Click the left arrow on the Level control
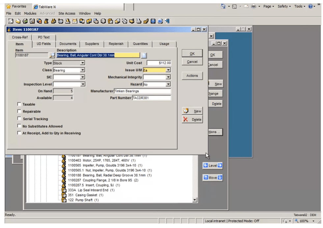 (x=206, y=165)
